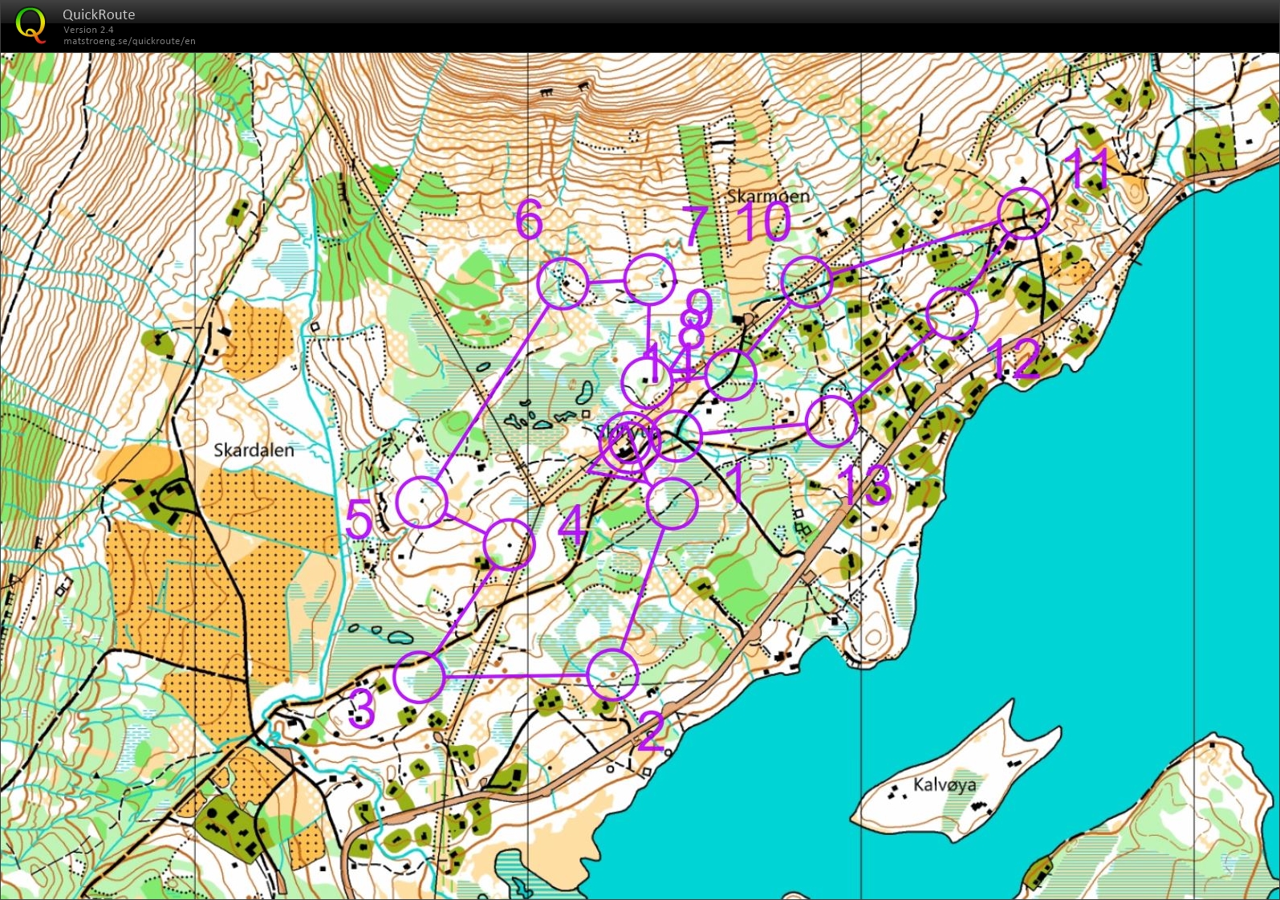This screenshot has height=900, width=1280.
Task: Select the control circle for control 7
Action: (x=649, y=279)
